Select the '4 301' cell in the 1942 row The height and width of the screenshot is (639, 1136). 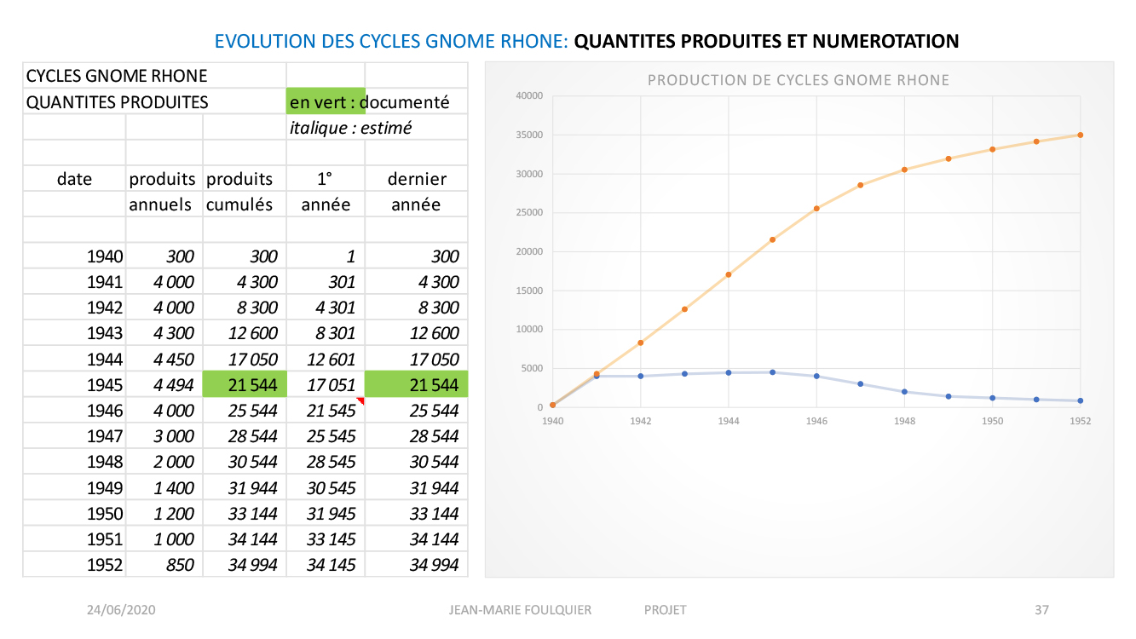tap(326, 307)
